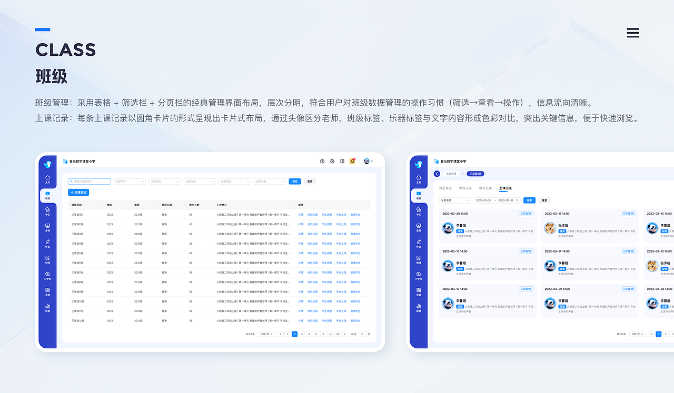674x393 pixels.
Task: Click 搜索 button in 上课记录 filter bar
Action: (529, 200)
